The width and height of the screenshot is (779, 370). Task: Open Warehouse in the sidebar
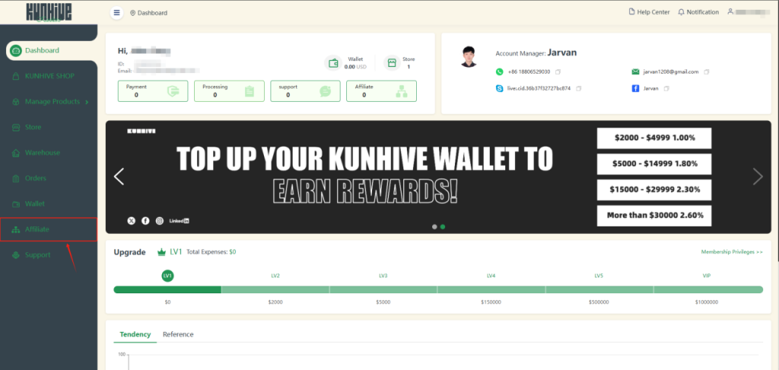49,153
